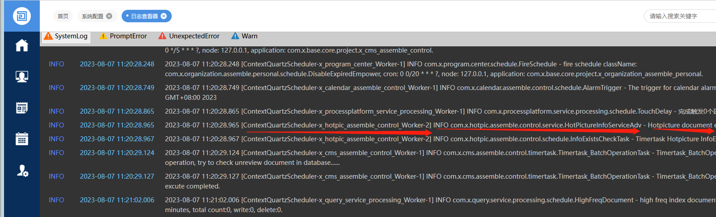The height and width of the screenshot is (217, 716).
Task: Open the Home icon in the sidebar
Action: click(x=21, y=45)
